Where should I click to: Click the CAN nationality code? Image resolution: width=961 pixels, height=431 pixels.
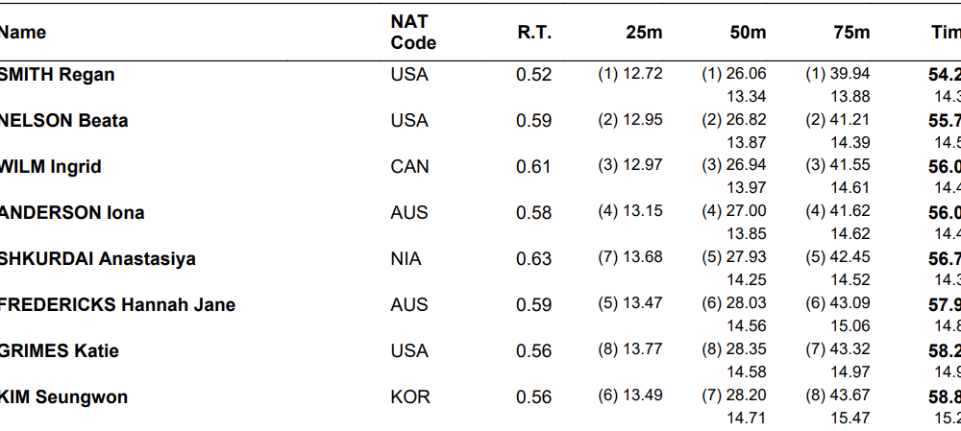point(409,167)
